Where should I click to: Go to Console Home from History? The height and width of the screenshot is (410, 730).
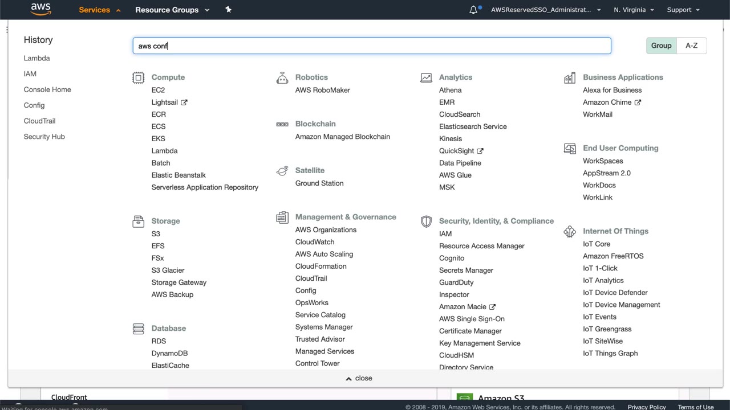pyautogui.click(x=47, y=89)
